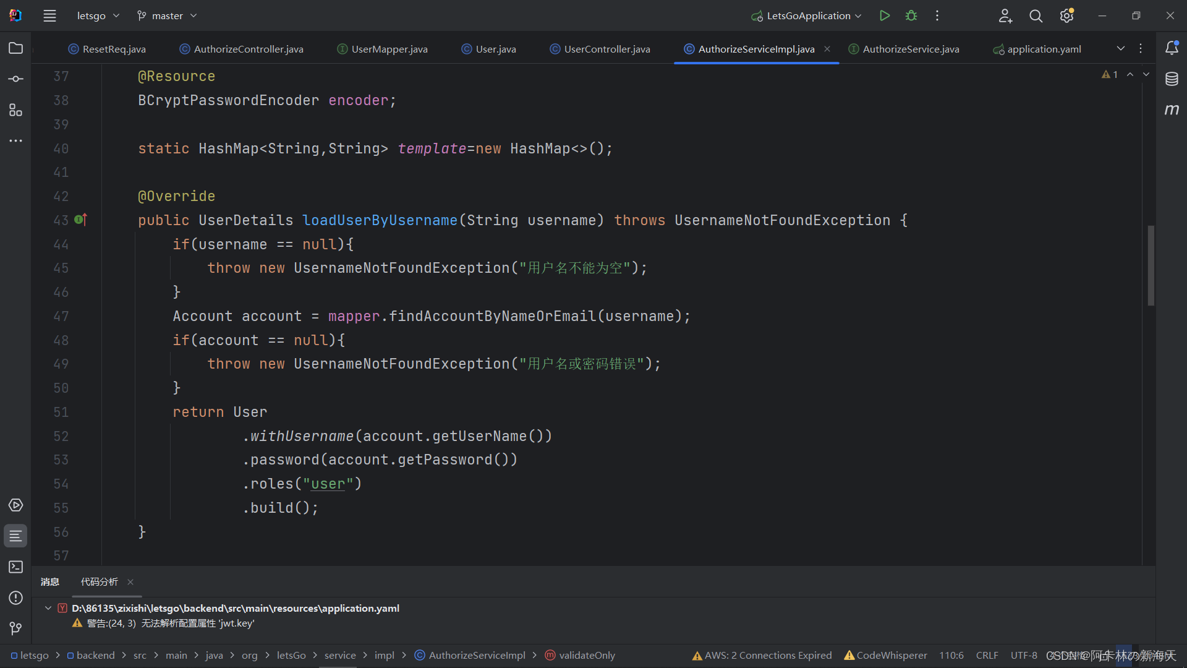Switch to the 消息 tab

click(x=50, y=581)
